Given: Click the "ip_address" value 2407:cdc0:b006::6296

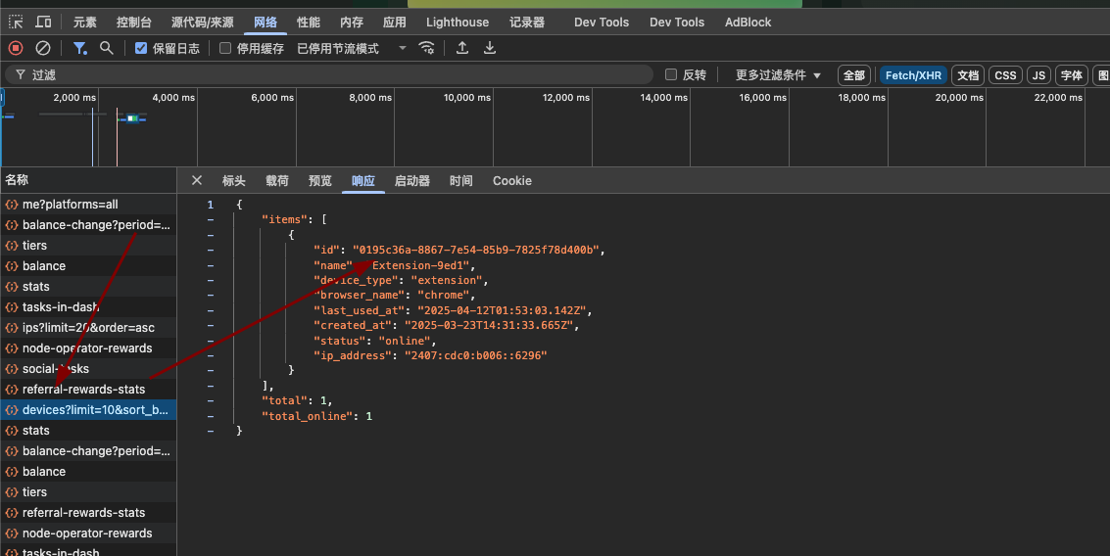Looking at the screenshot, I should pos(475,355).
